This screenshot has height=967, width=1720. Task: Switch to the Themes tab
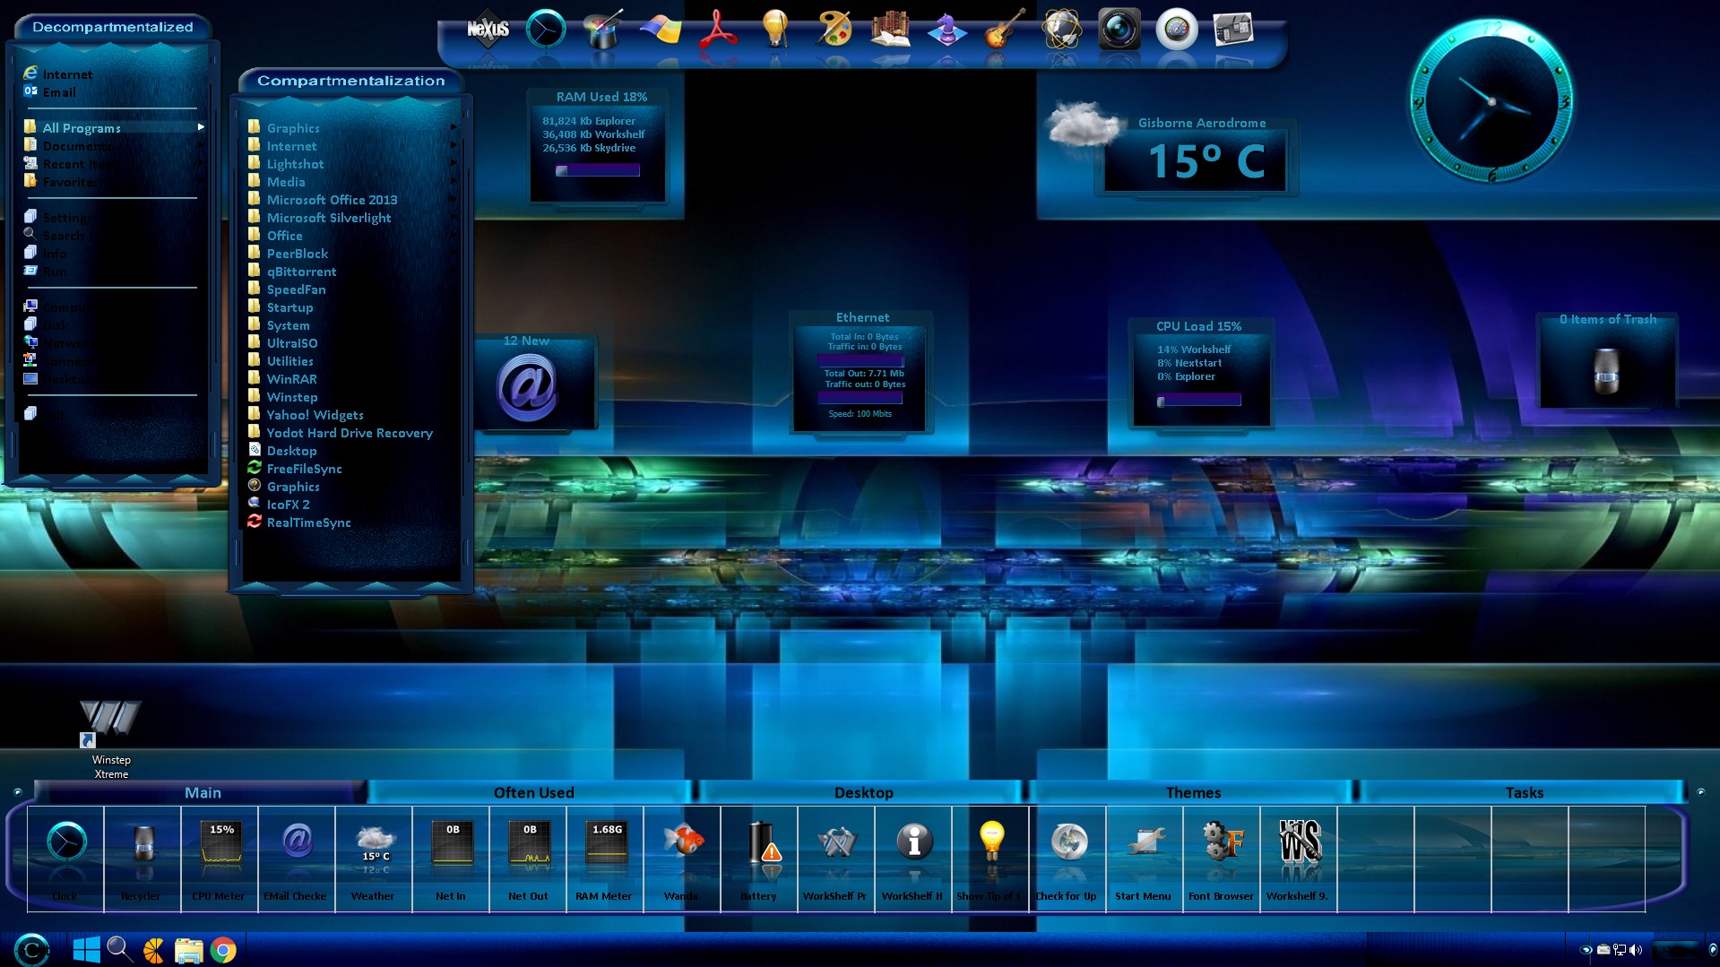1192,792
